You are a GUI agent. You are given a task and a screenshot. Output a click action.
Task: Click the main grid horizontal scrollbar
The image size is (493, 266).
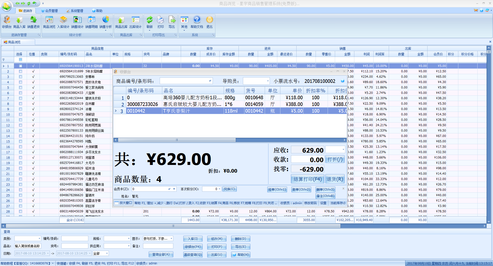coord(173,226)
